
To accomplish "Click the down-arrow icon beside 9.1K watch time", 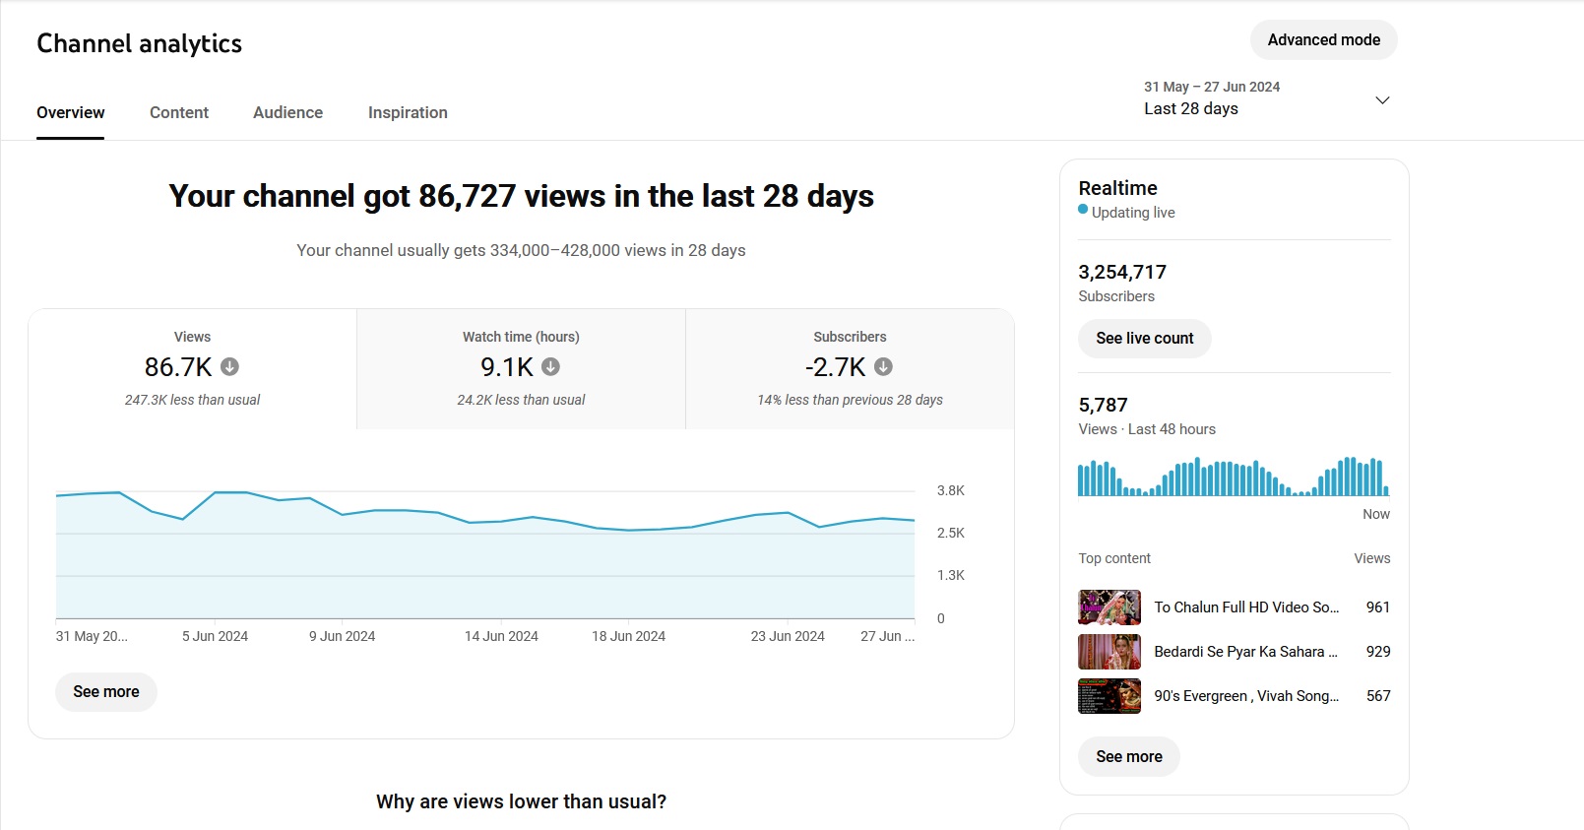I will point(550,366).
